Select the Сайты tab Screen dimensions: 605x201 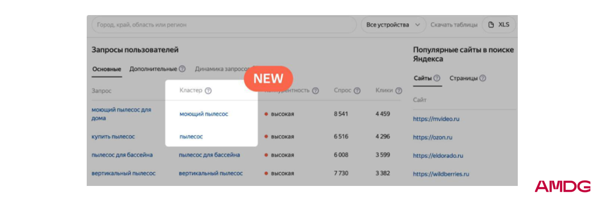click(422, 78)
